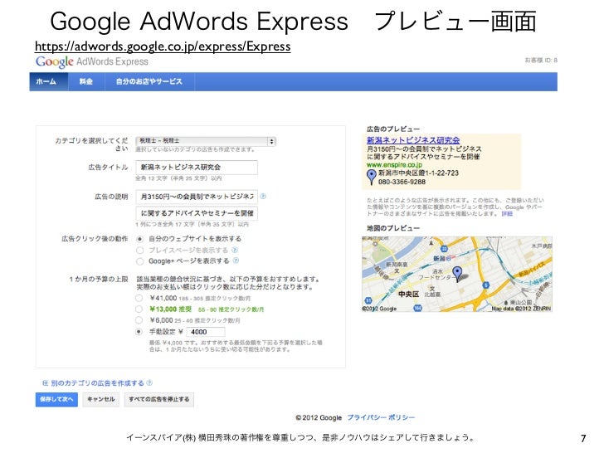604x453 pixels.
Task: Choose the ¥41,000 budget option
Action: tap(139, 298)
